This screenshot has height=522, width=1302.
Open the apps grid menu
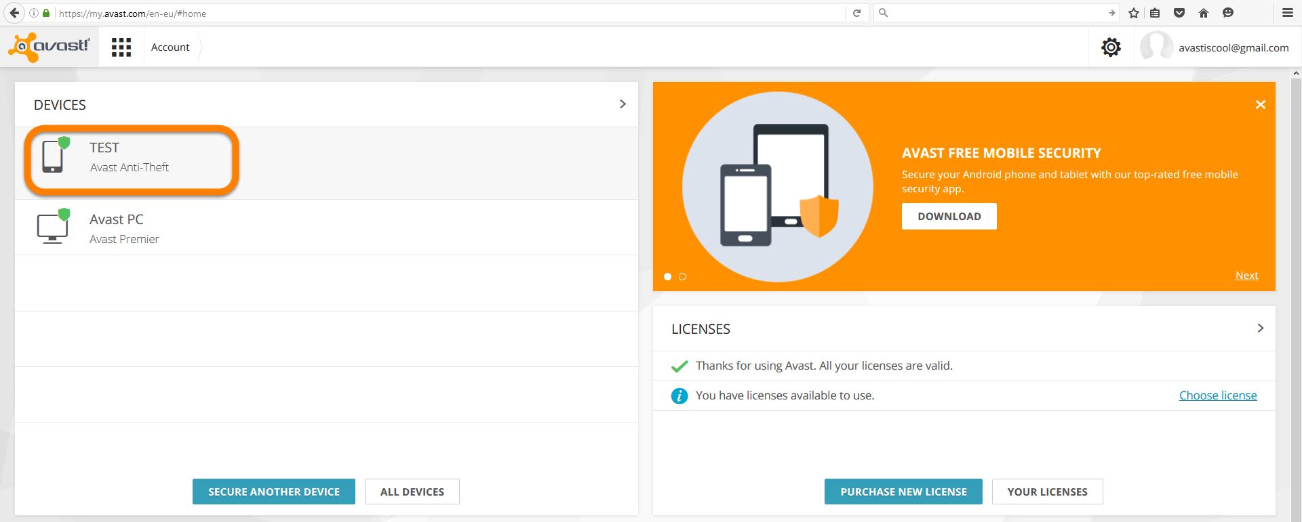[x=121, y=47]
